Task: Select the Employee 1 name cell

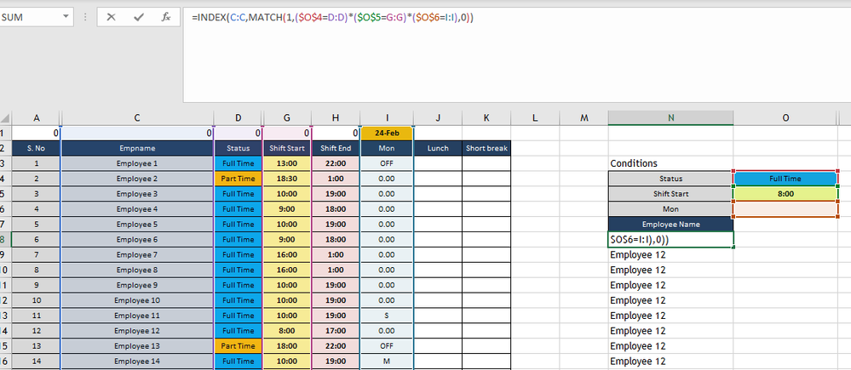Action: coord(137,163)
